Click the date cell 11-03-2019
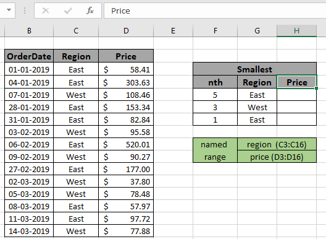The height and width of the screenshot is (239, 326). tap(29, 219)
